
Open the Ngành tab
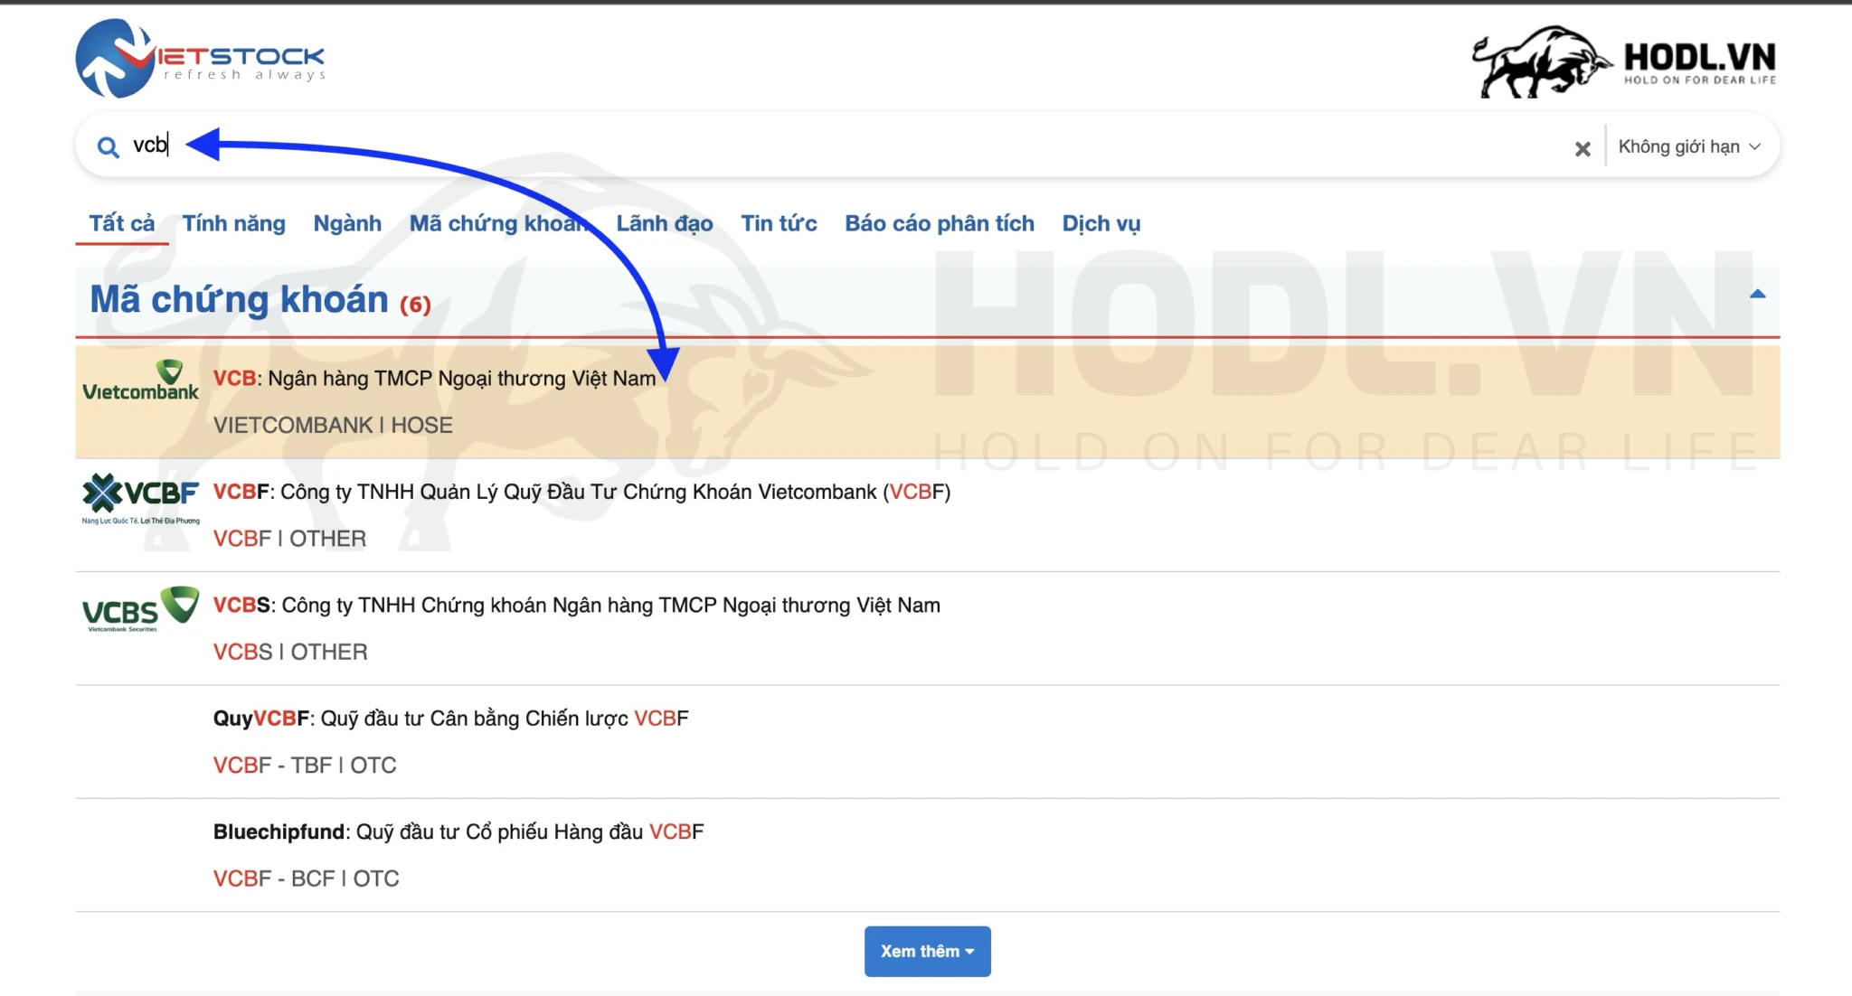(347, 223)
